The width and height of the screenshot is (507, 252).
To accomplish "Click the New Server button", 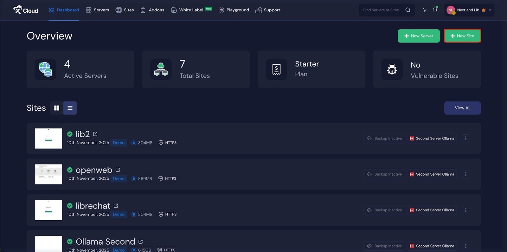I will point(419,36).
